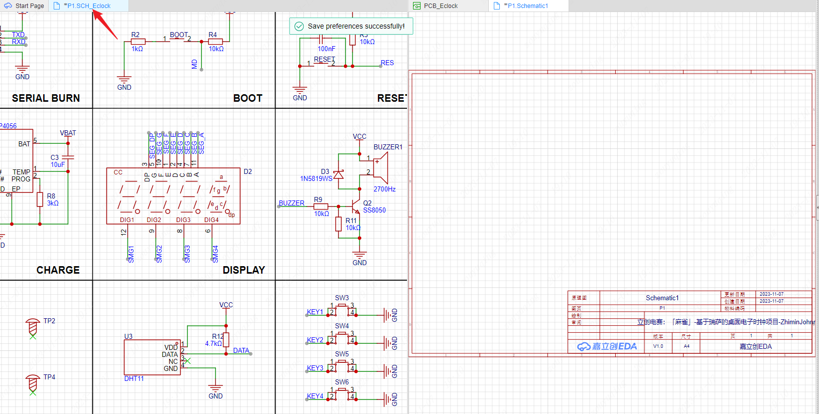The height and width of the screenshot is (414, 819).
Task: Click the BOOT switch component label
Action: point(179,35)
